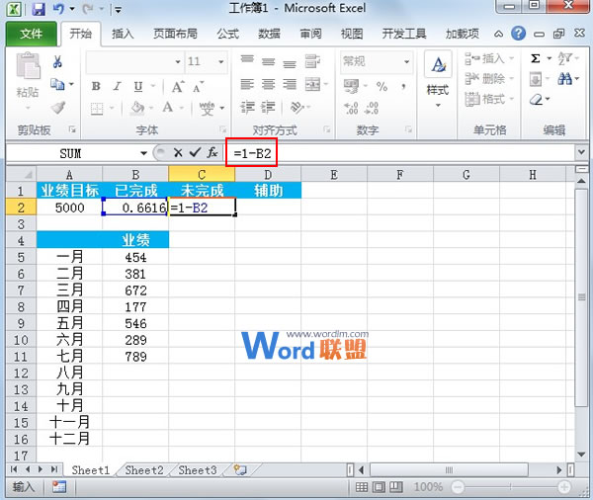This screenshot has width=593, height=500.
Task: Cancel the formula entry with X icon
Action: tap(178, 153)
